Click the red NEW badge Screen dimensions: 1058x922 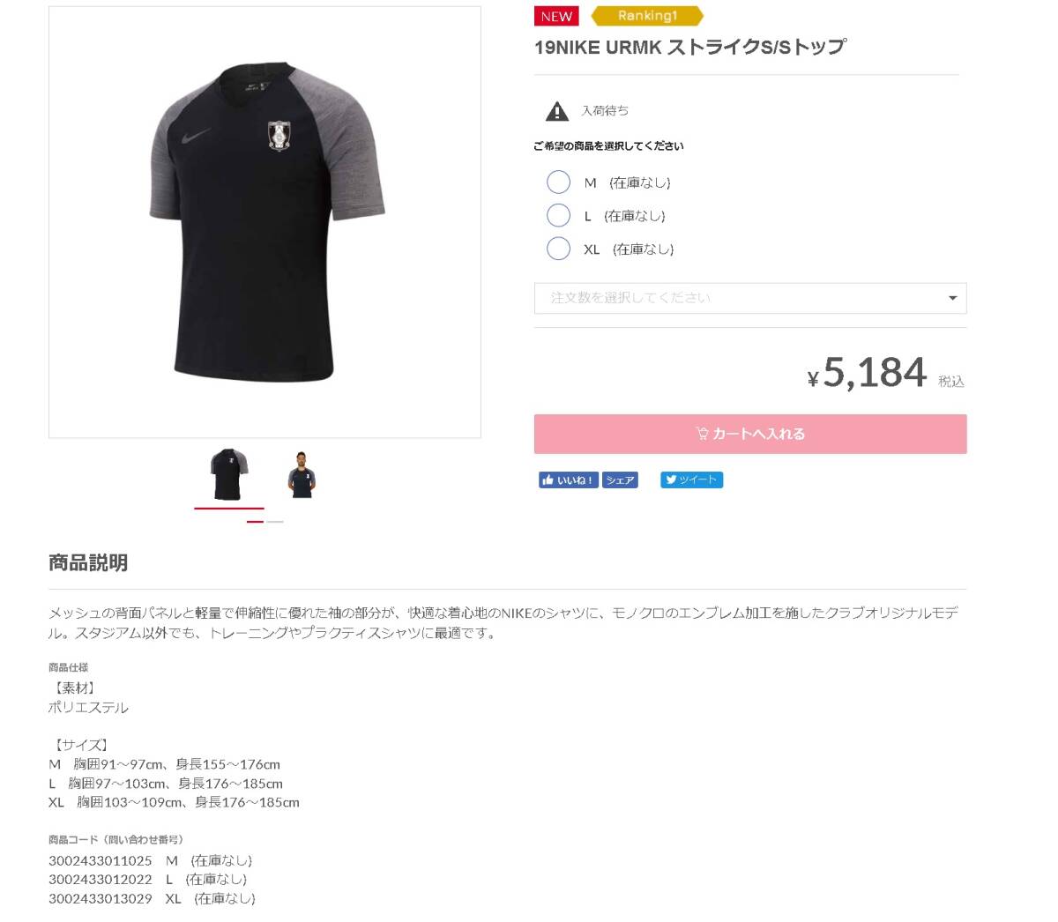pyautogui.click(x=556, y=16)
